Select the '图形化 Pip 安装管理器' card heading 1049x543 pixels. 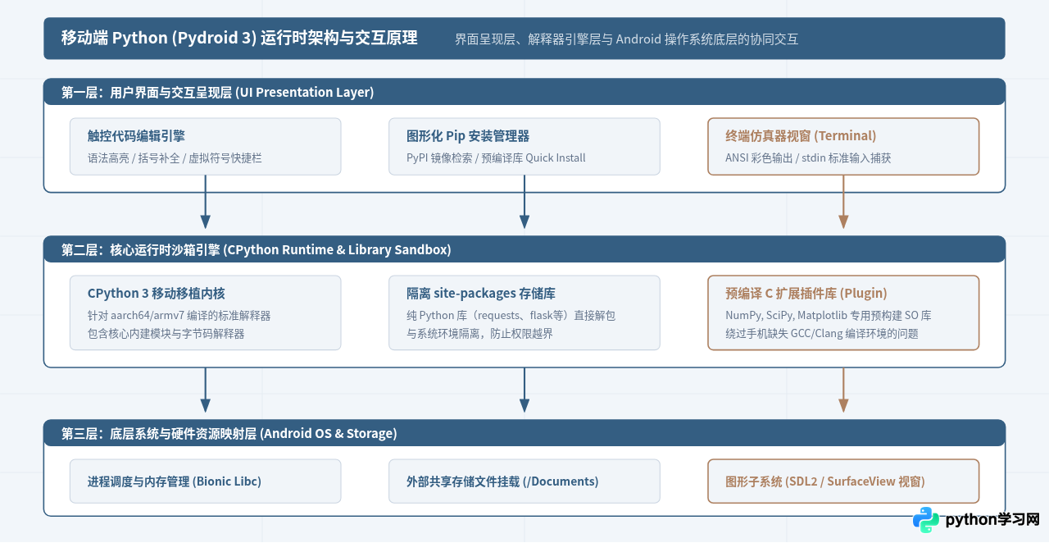(x=468, y=135)
